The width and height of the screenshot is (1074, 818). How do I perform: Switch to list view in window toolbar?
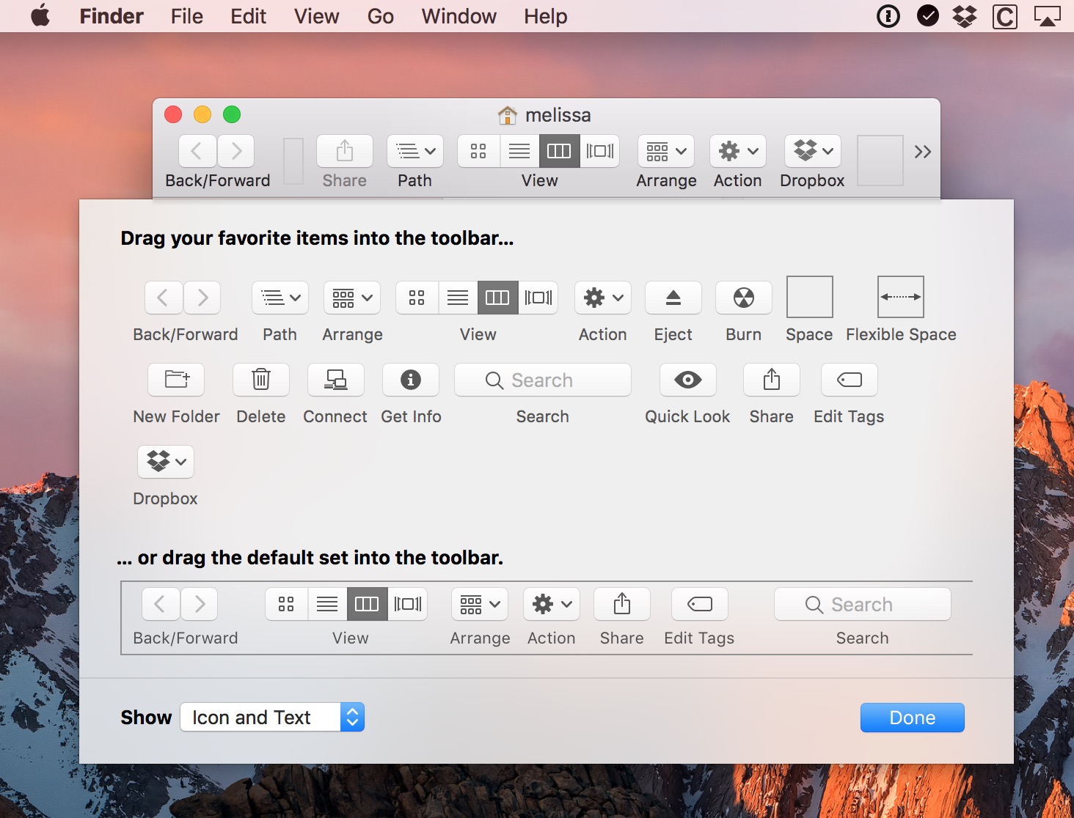(519, 152)
